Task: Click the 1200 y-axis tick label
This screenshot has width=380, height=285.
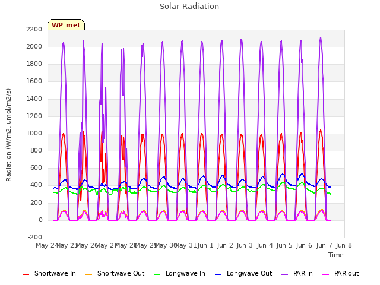Action: pos(34,116)
